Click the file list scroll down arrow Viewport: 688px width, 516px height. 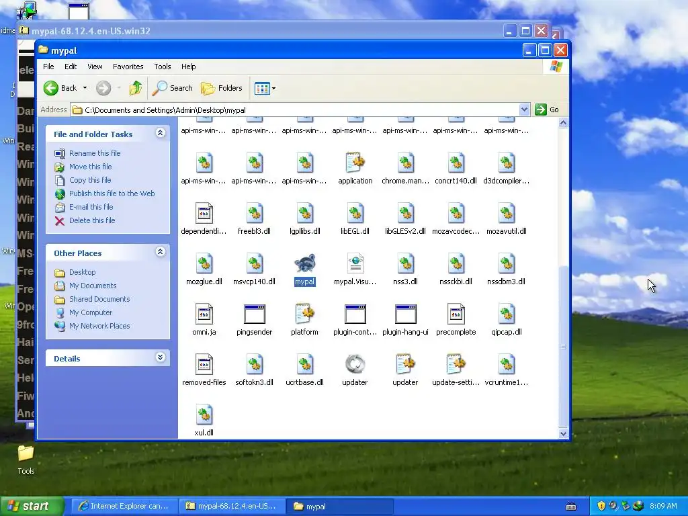tap(564, 433)
